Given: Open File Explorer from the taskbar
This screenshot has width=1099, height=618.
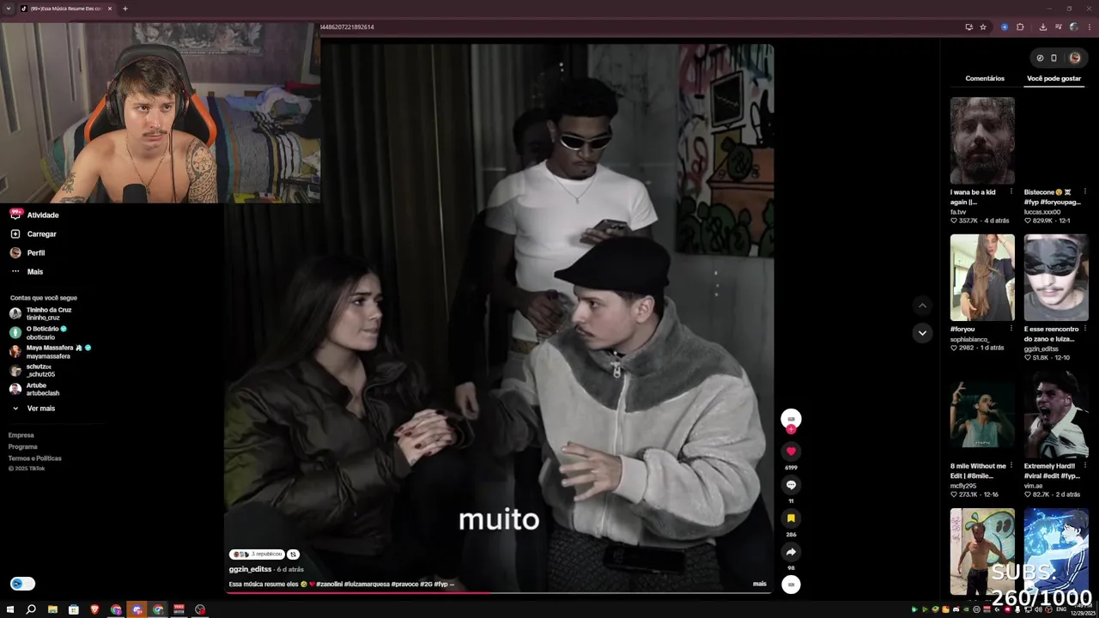Looking at the screenshot, I should click(52, 609).
